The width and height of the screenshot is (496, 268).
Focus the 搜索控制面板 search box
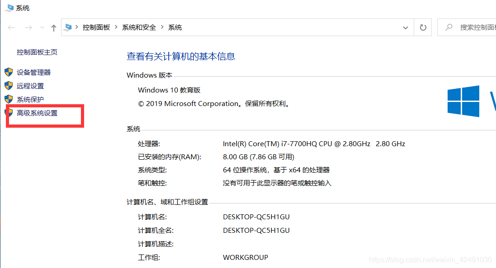click(x=467, y=28)
